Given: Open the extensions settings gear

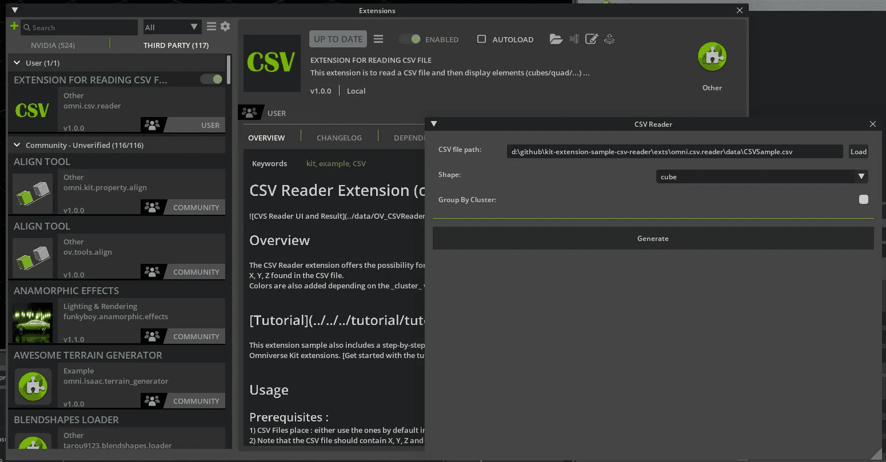Looking at the screenshot, I should tap(225, 26).
